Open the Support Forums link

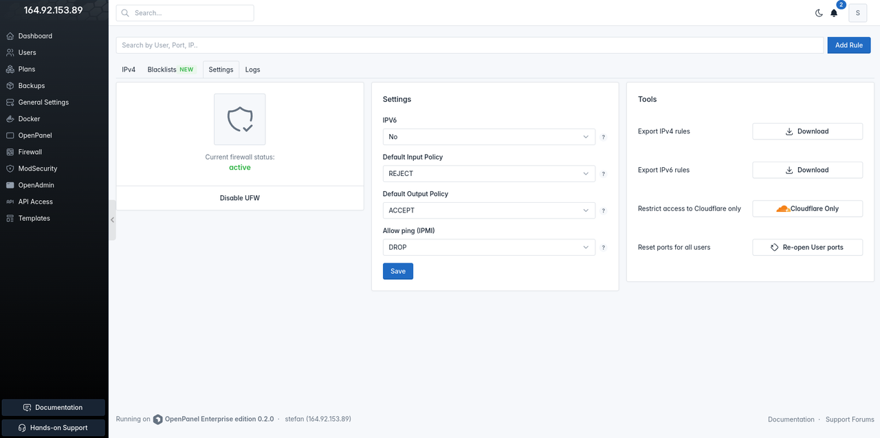[x=850, y=419]
